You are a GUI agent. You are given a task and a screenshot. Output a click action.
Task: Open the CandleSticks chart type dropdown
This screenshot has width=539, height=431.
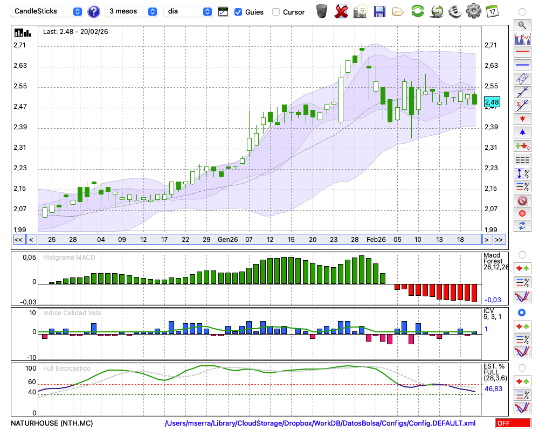pos(47,11)
